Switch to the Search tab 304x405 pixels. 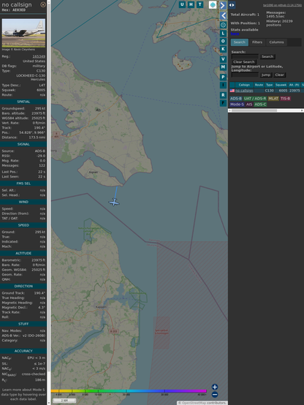[x=240, y=42]
